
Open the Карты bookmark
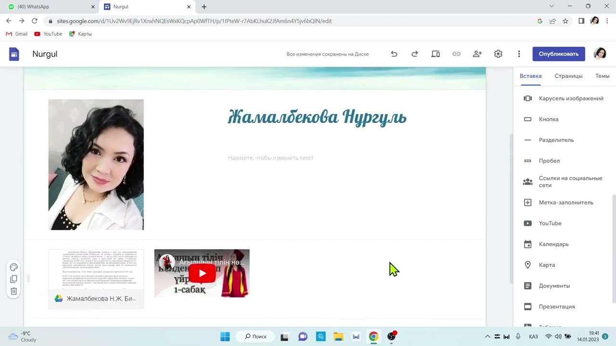[x=80, y=34]
